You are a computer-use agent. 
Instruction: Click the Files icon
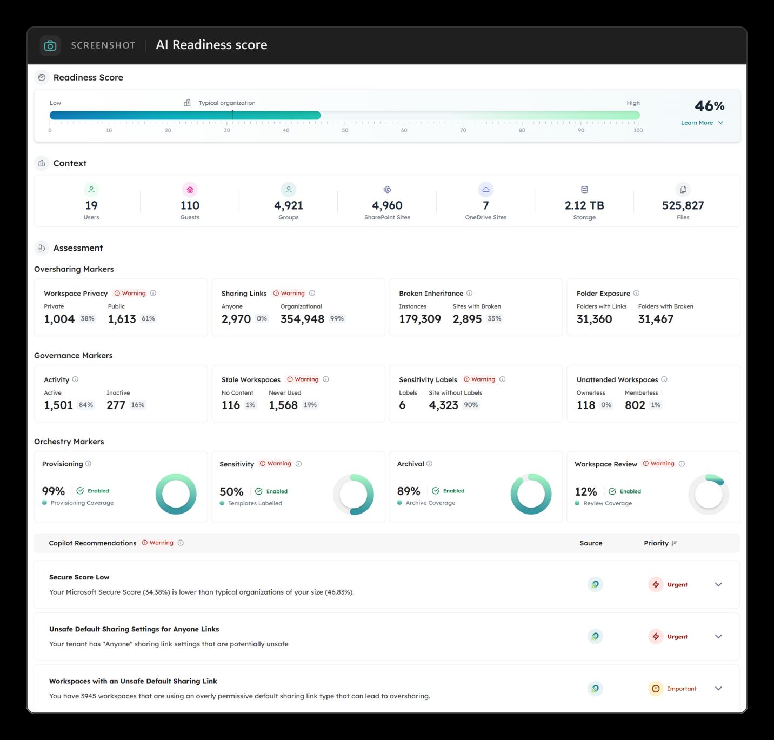pos(683,189)
